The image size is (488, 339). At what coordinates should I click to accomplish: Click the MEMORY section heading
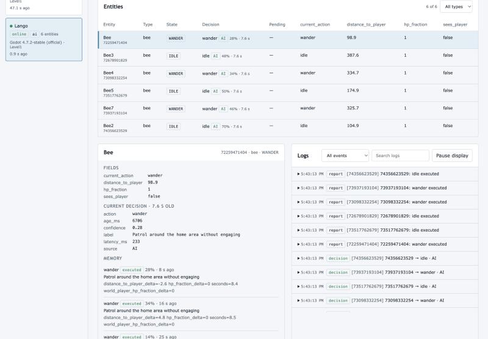pos(113,258)
